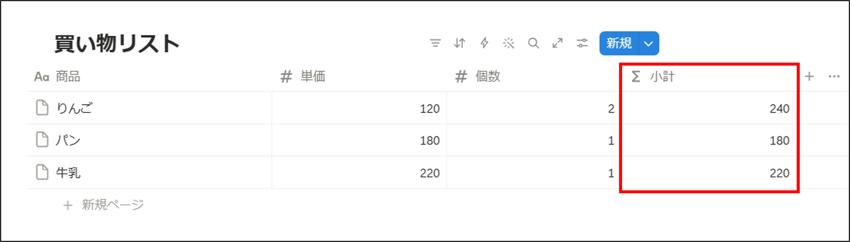850x242 pixels.
Task: Open the 小計 formula column header
Action: tap(709, 77)
